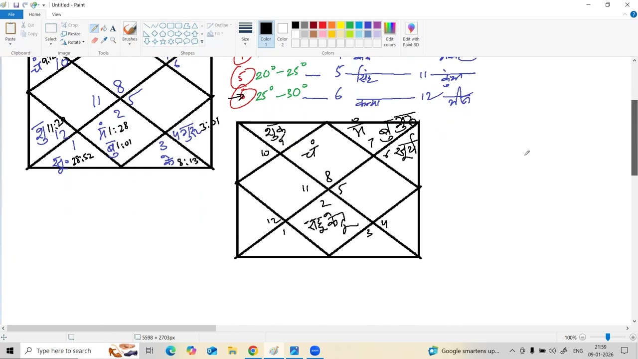Show hidden system tray icons
The height and width of the screenshot is (359, 638).
pyautogui.click(x=512, y=351)
